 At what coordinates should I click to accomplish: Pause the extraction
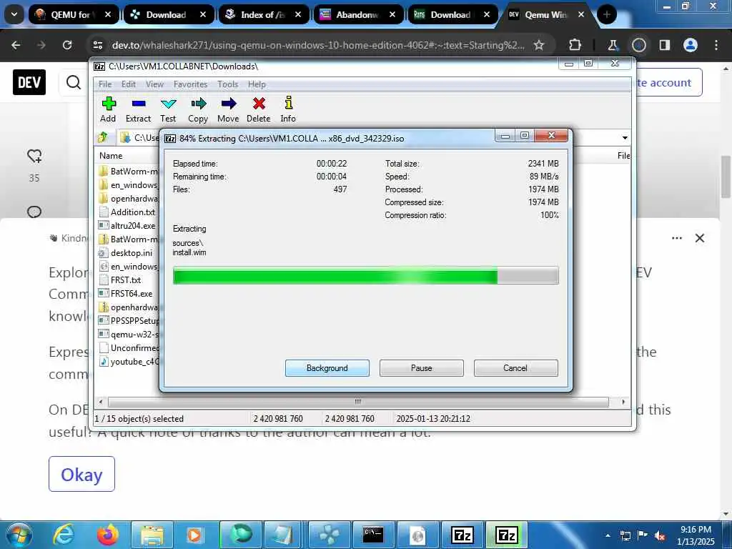[422, 368]
